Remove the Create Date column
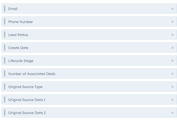The height and width of the screenshot is (122, 177). pyautogui.click(x=172, y=48)
